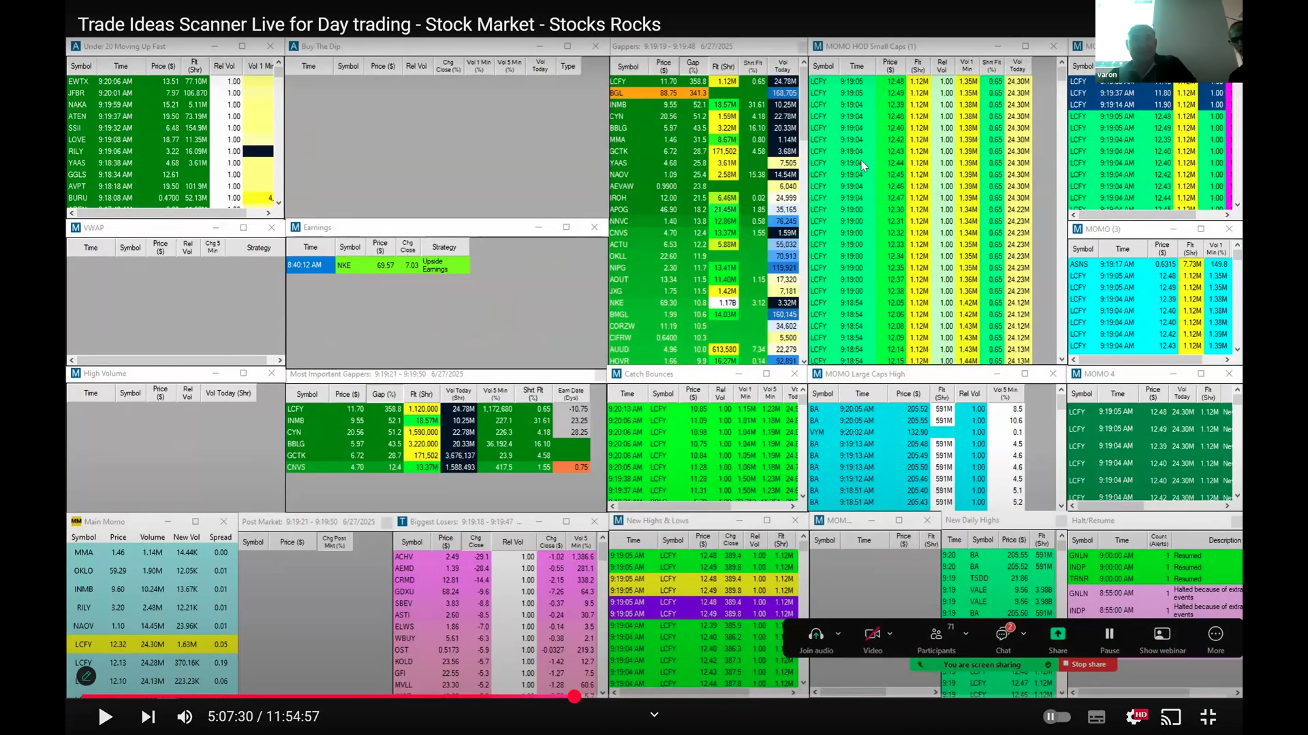Click the red video progress bar scrubber
1308x735 pixels.
(x=574, y=696)
